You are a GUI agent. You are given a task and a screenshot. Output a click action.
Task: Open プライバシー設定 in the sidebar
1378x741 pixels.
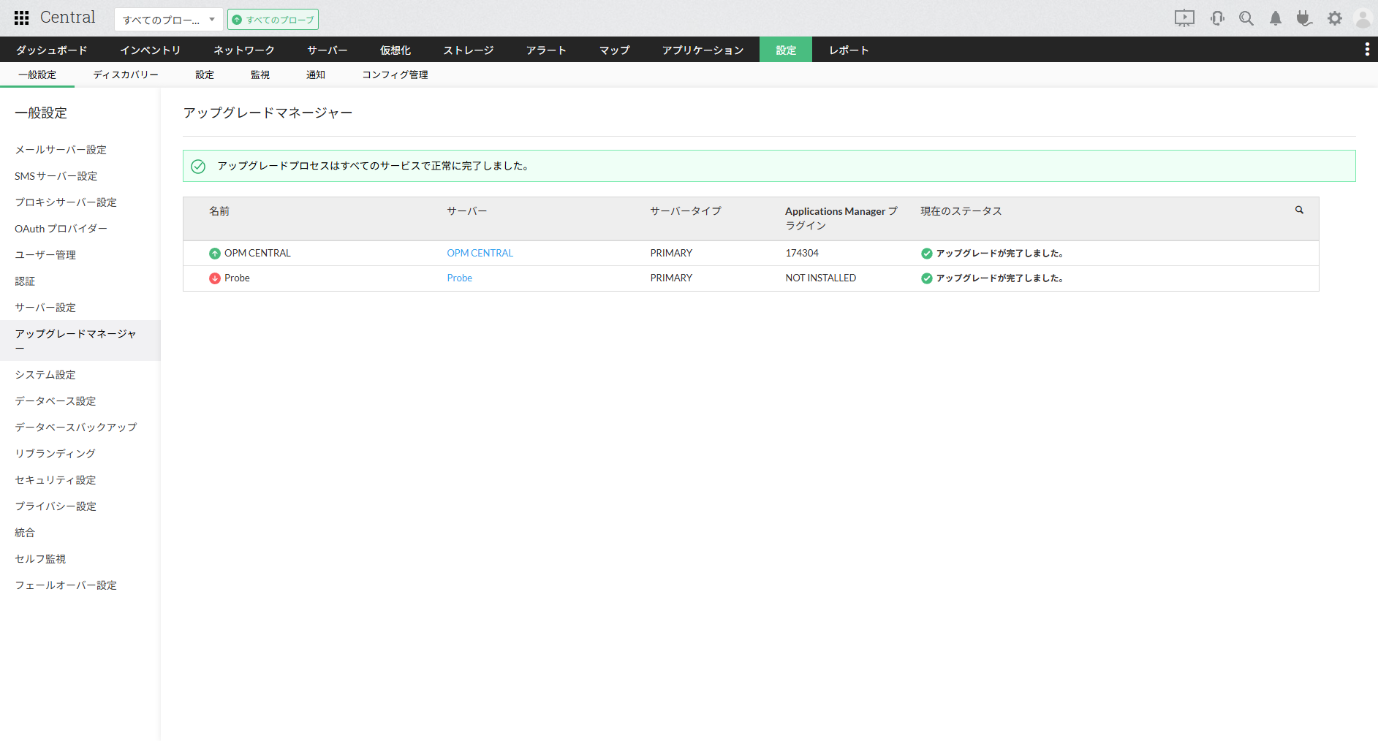pyautogui.click(x=56, y=506)
